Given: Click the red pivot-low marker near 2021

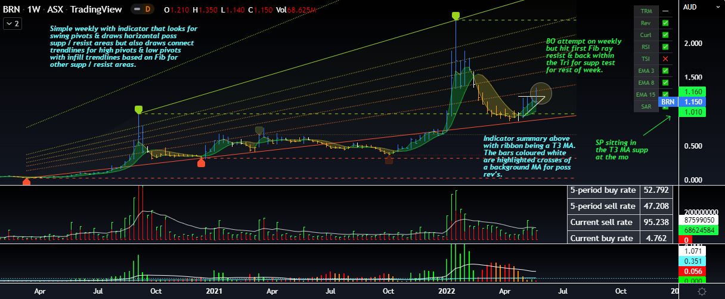Looking at the screenshot, I should (x=202, y=163).
